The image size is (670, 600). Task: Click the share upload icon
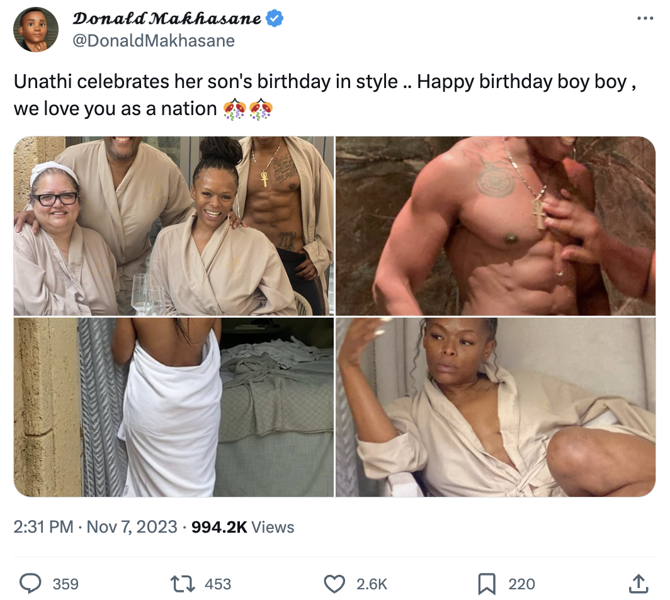click(639, 584)
